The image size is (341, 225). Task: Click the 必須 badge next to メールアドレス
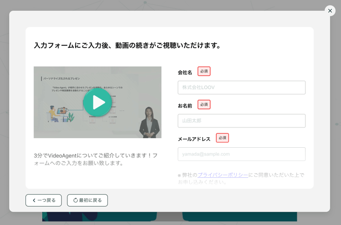(222, 138)
